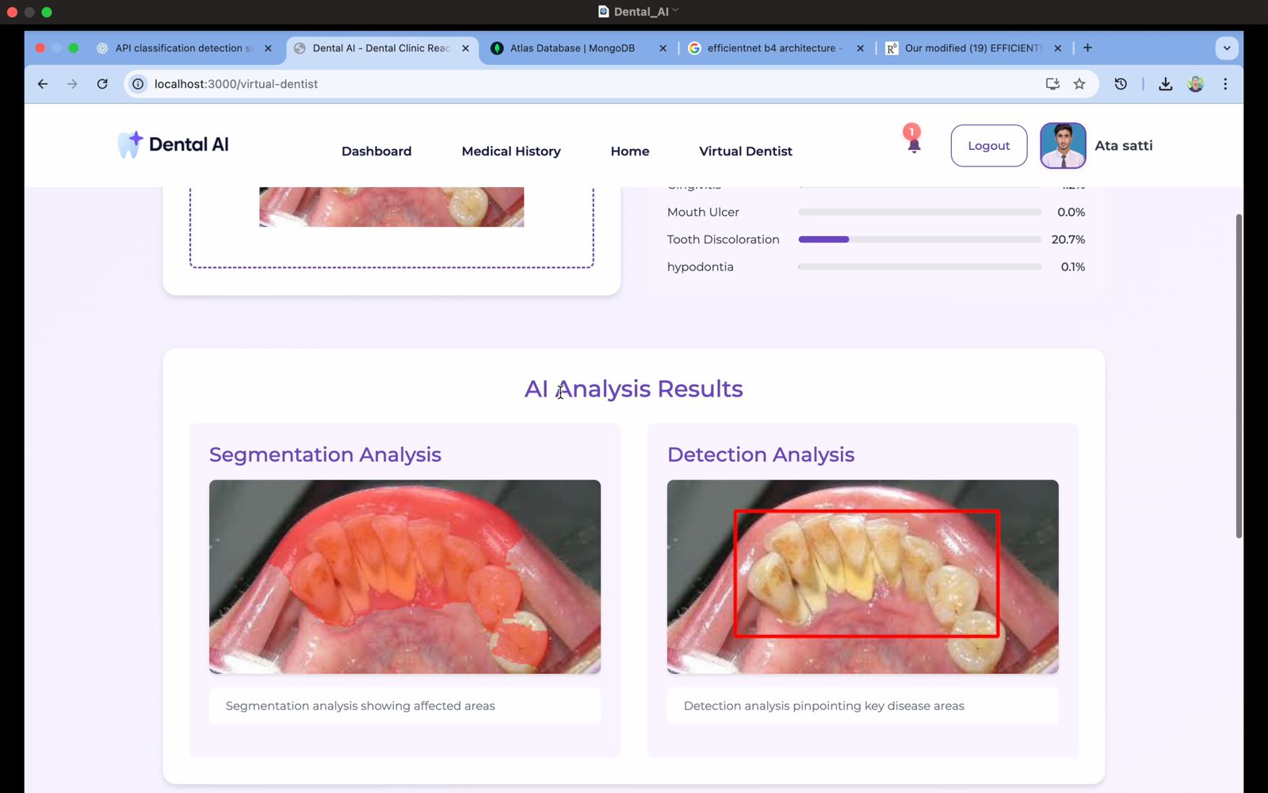
Task: Open a new browser tab
Action: coord(1087,48)
